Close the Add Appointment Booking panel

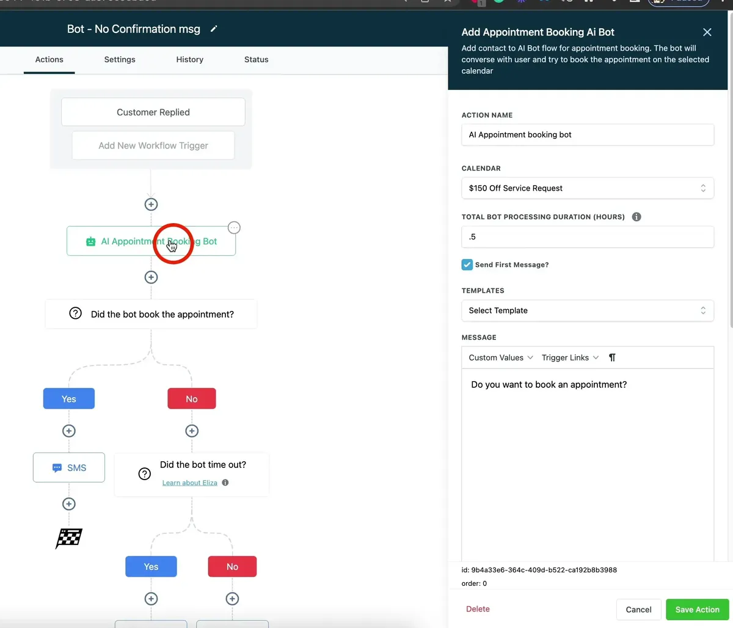(707, 32)
